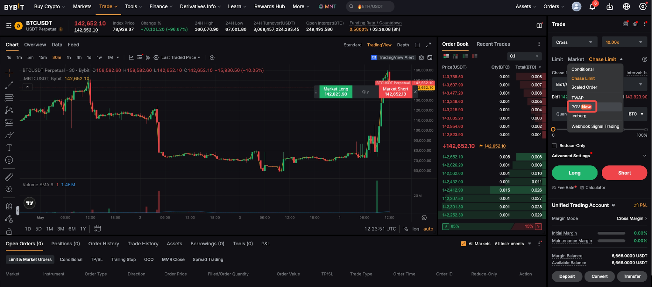Screen dimensions: 652x287
Task: Show buy and sell order book view
Action: [x=446, y=56]
